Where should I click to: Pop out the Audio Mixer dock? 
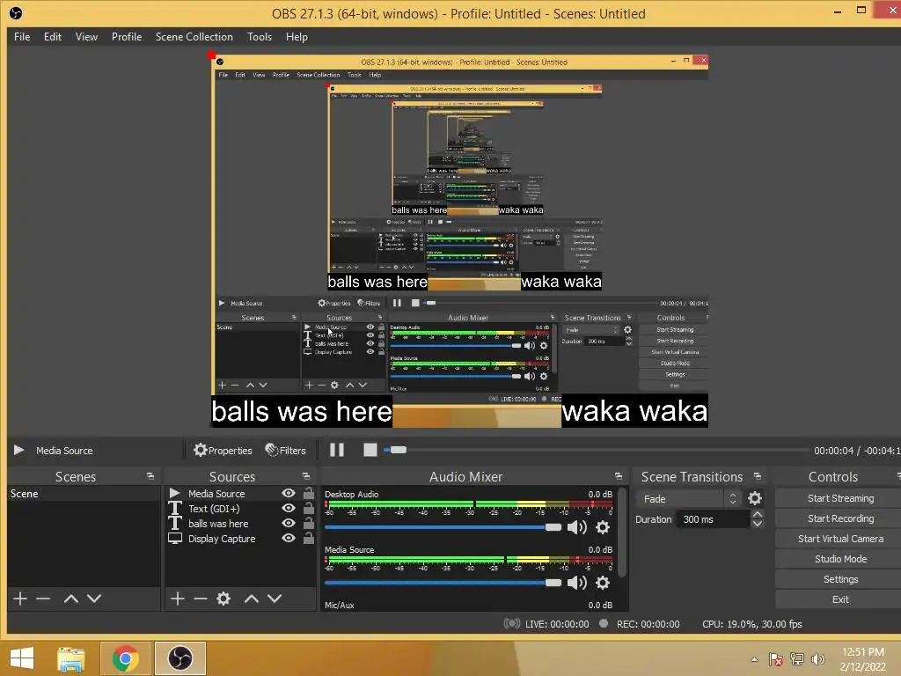(619, 476)
